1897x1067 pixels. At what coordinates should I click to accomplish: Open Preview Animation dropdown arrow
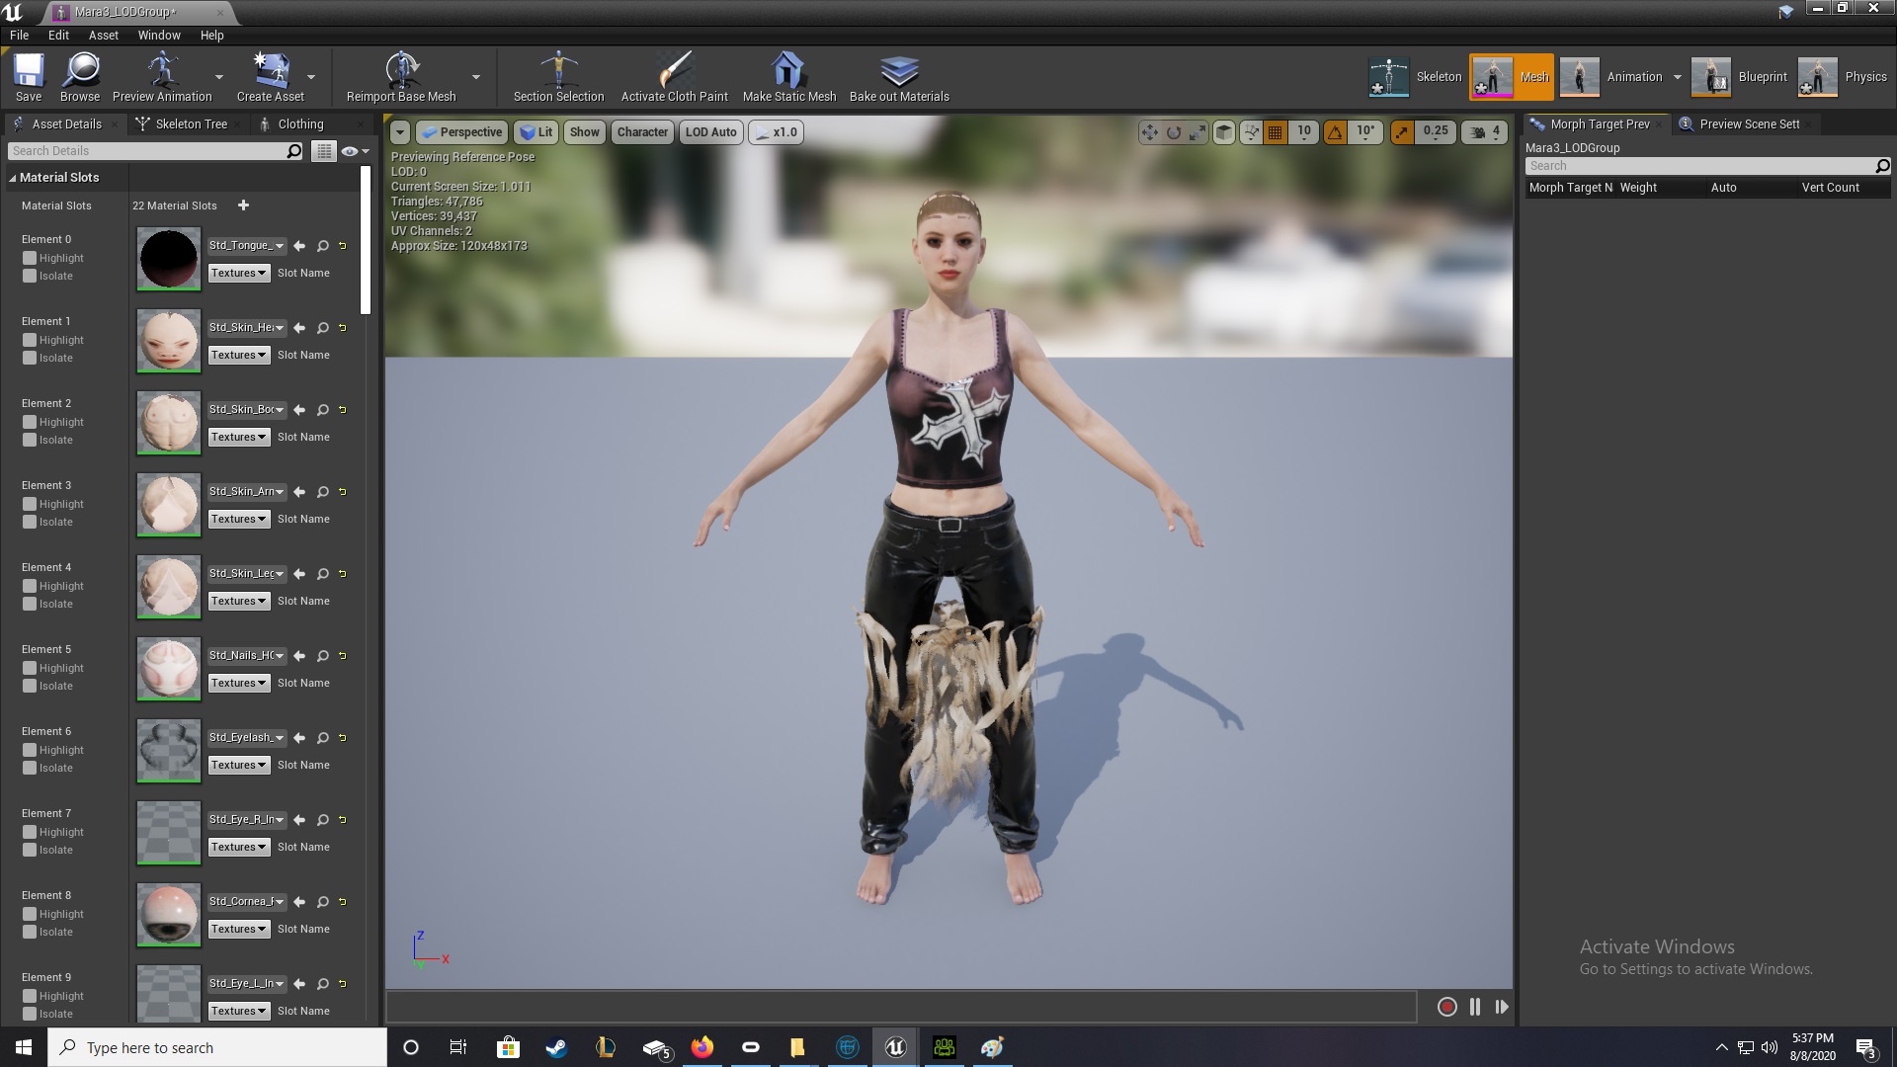pos(219,77)
